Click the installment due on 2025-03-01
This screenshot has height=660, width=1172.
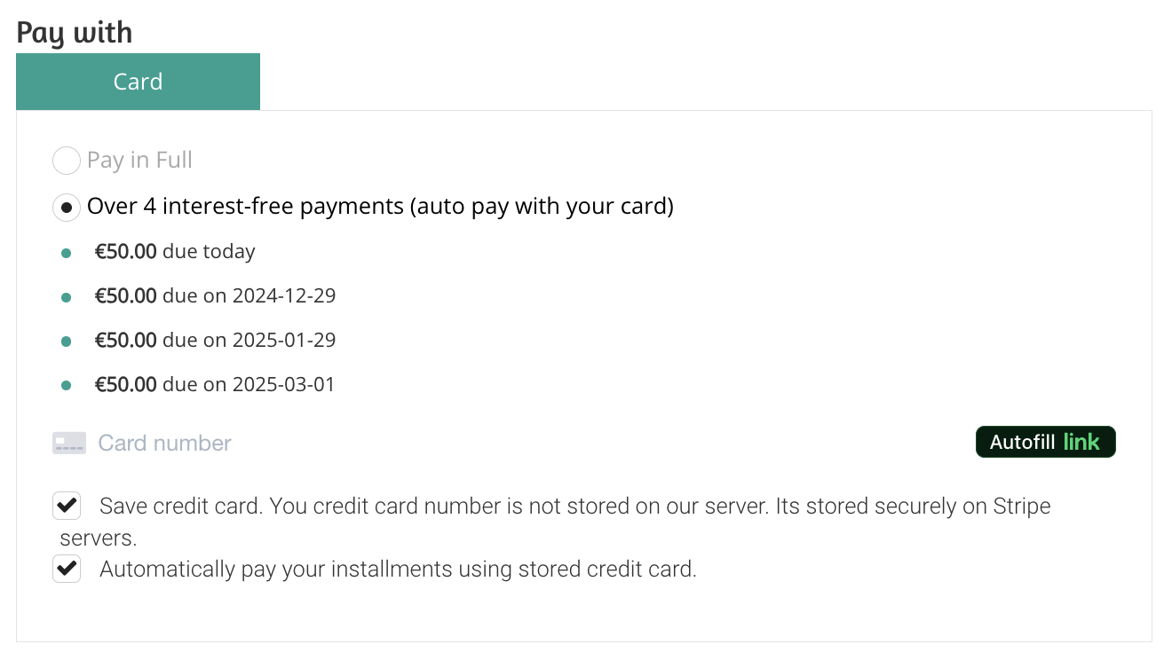215,385
